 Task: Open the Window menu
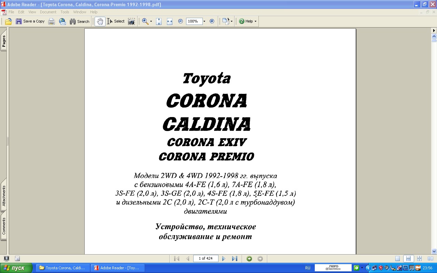[80, 12]
